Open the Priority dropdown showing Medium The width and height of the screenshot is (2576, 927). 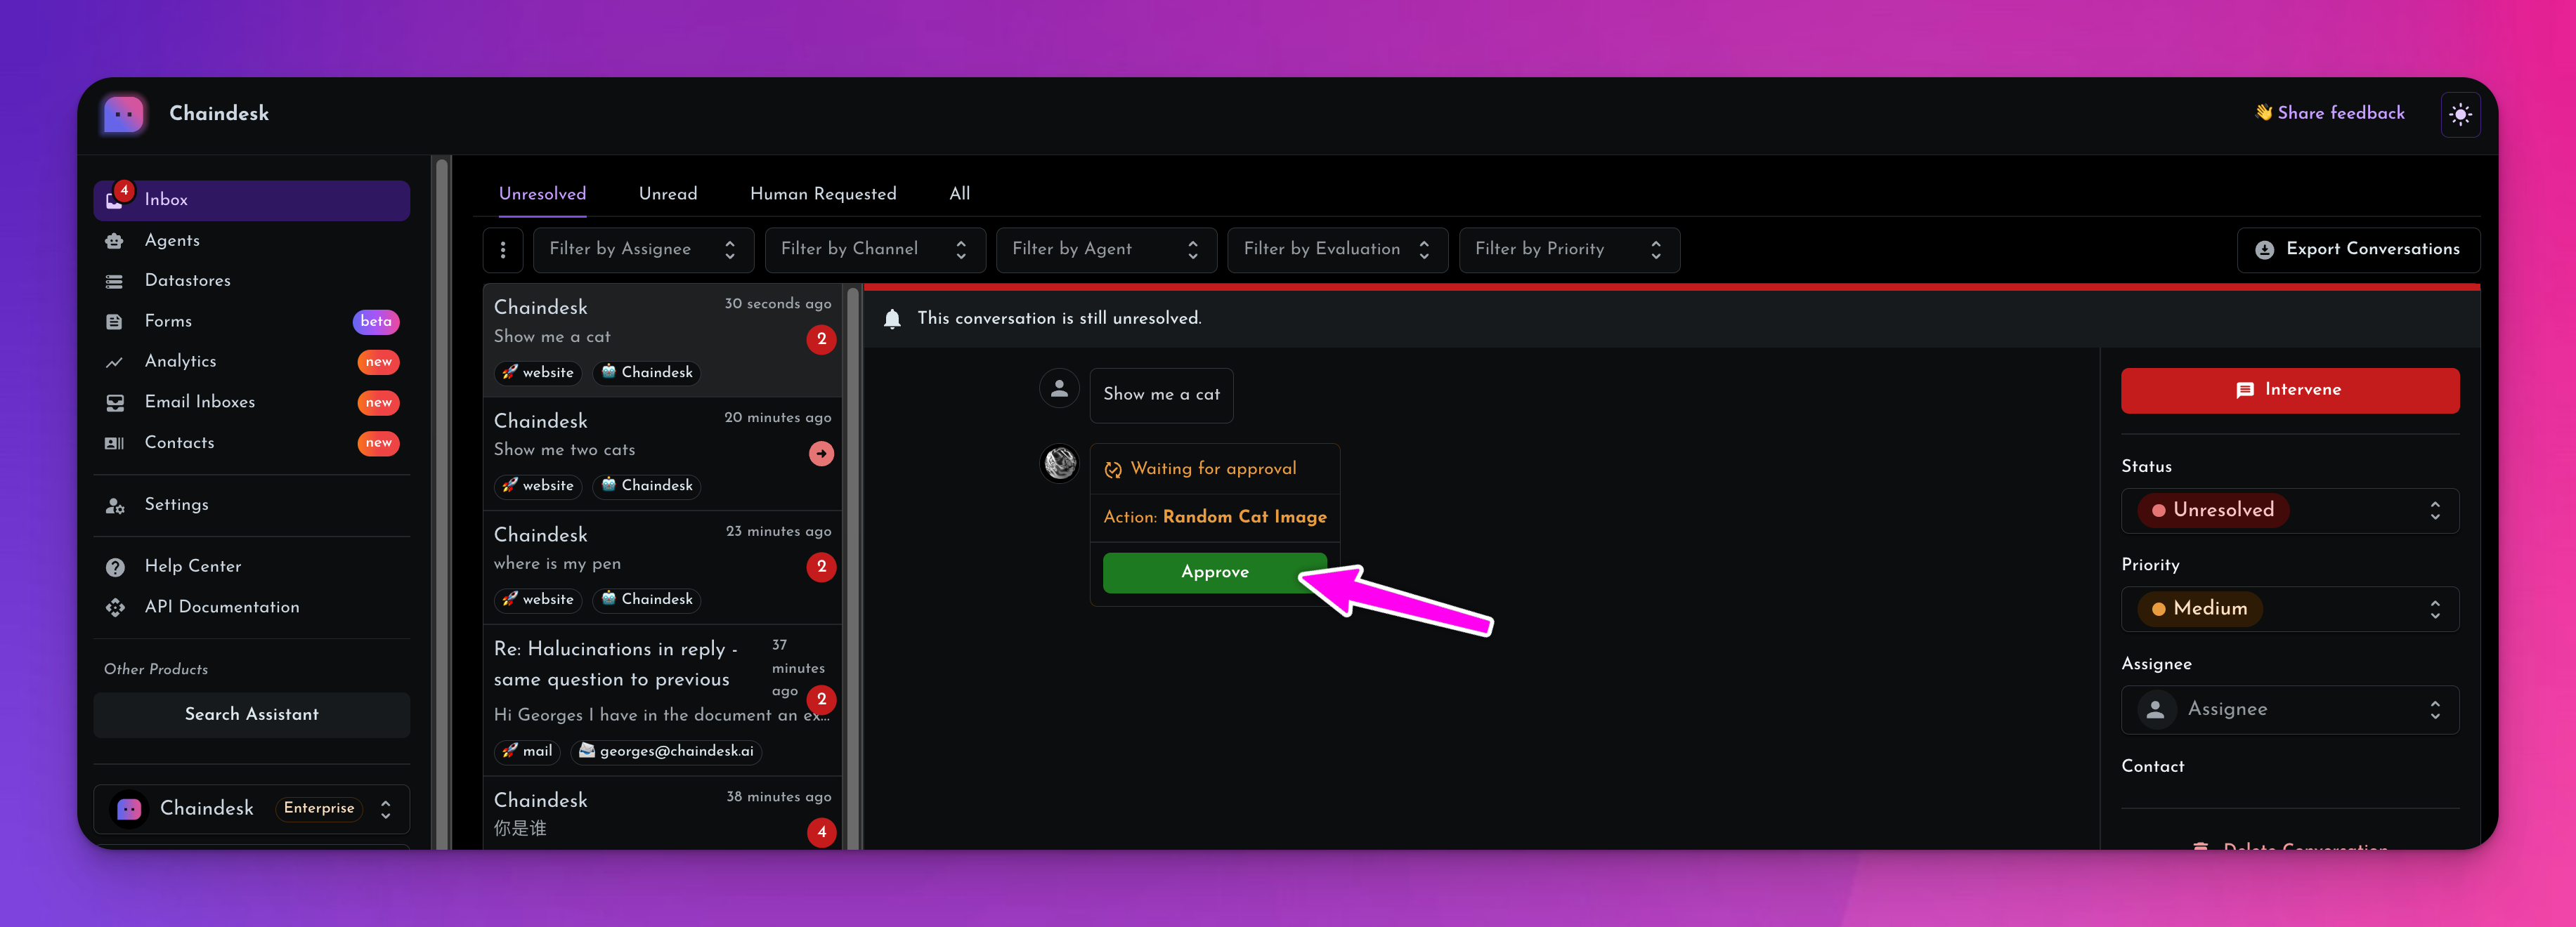click(2289, 608)
